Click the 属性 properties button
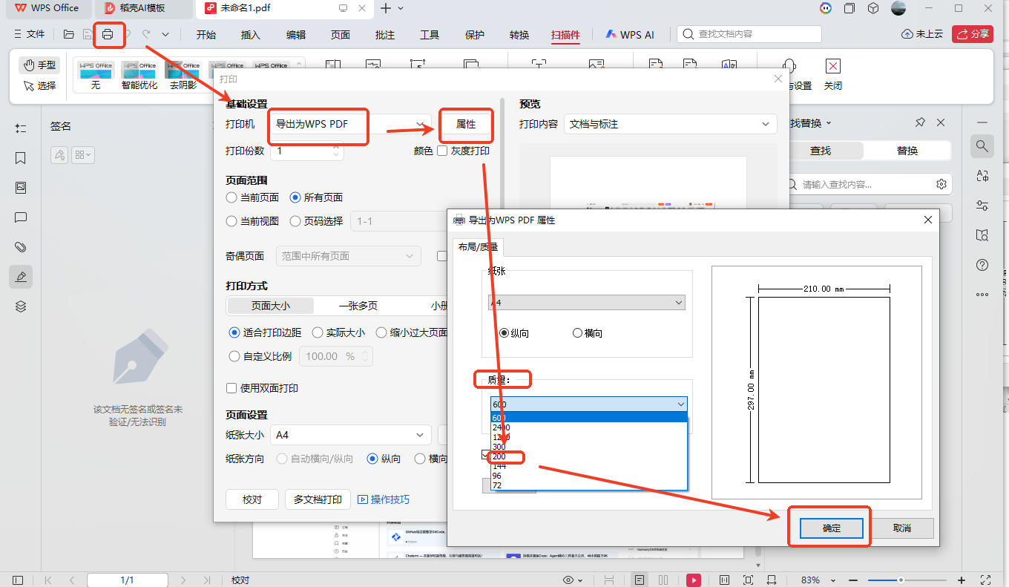Screen dimensions: 1009x587 pos(466,124)
